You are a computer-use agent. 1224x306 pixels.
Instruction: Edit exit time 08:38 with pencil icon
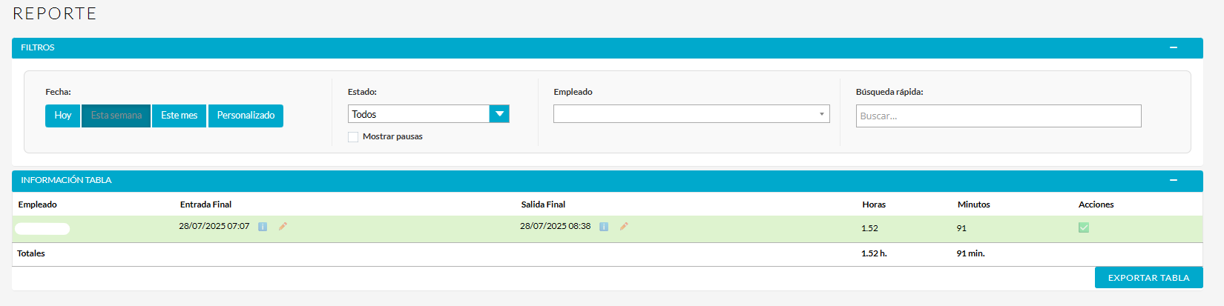coord(624,227)
